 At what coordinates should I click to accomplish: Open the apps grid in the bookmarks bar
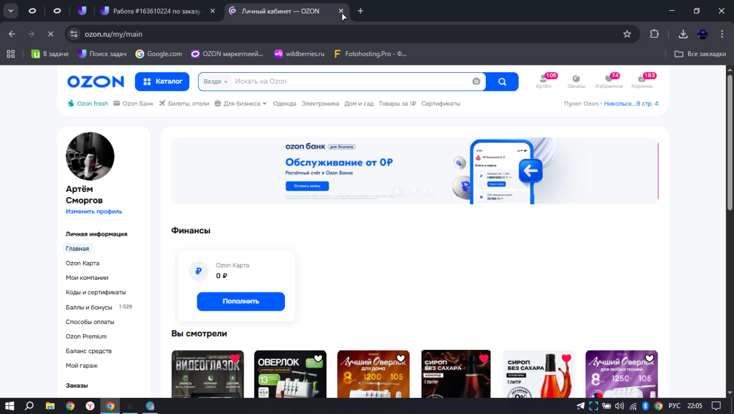point(10,54)
